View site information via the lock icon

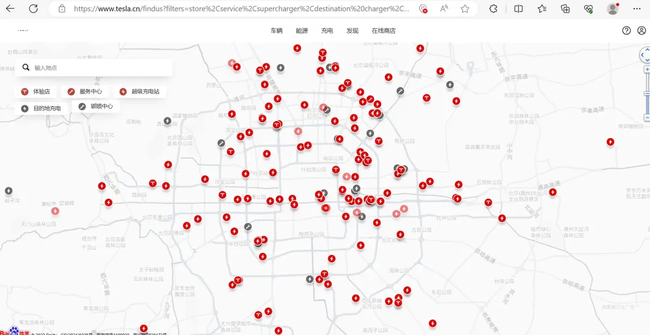(x=62, y=8)
